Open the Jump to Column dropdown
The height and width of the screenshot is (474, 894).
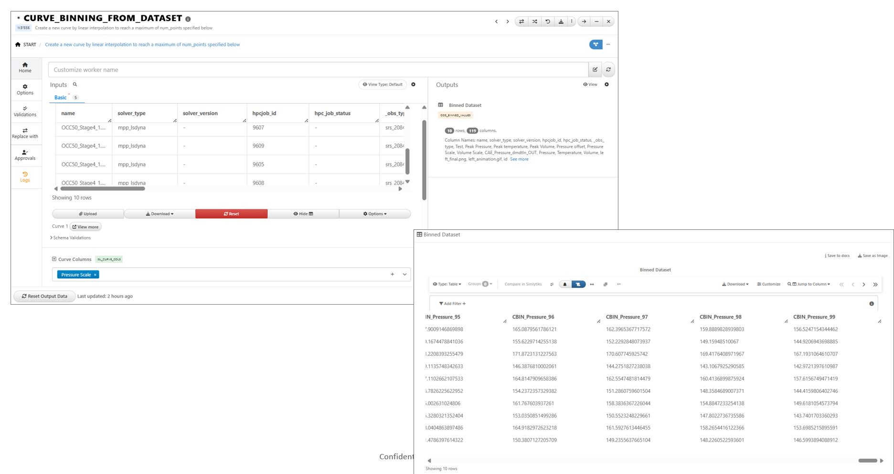pyautogui.click(x=809, y=284)
